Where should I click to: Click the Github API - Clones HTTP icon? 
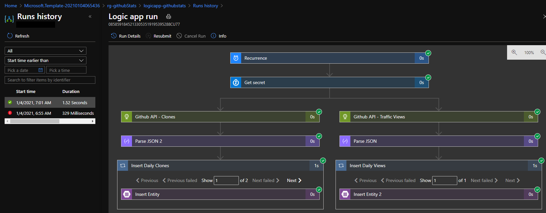(127, 117)
